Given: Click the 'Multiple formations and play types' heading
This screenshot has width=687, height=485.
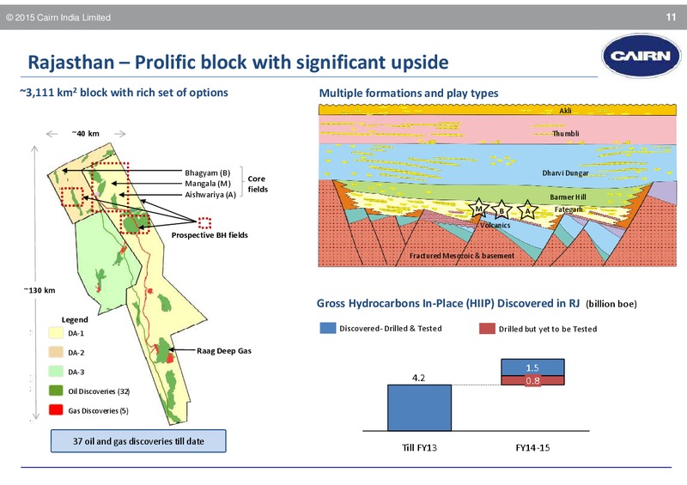Looking at the screenshot, I should tap(409, 94).
